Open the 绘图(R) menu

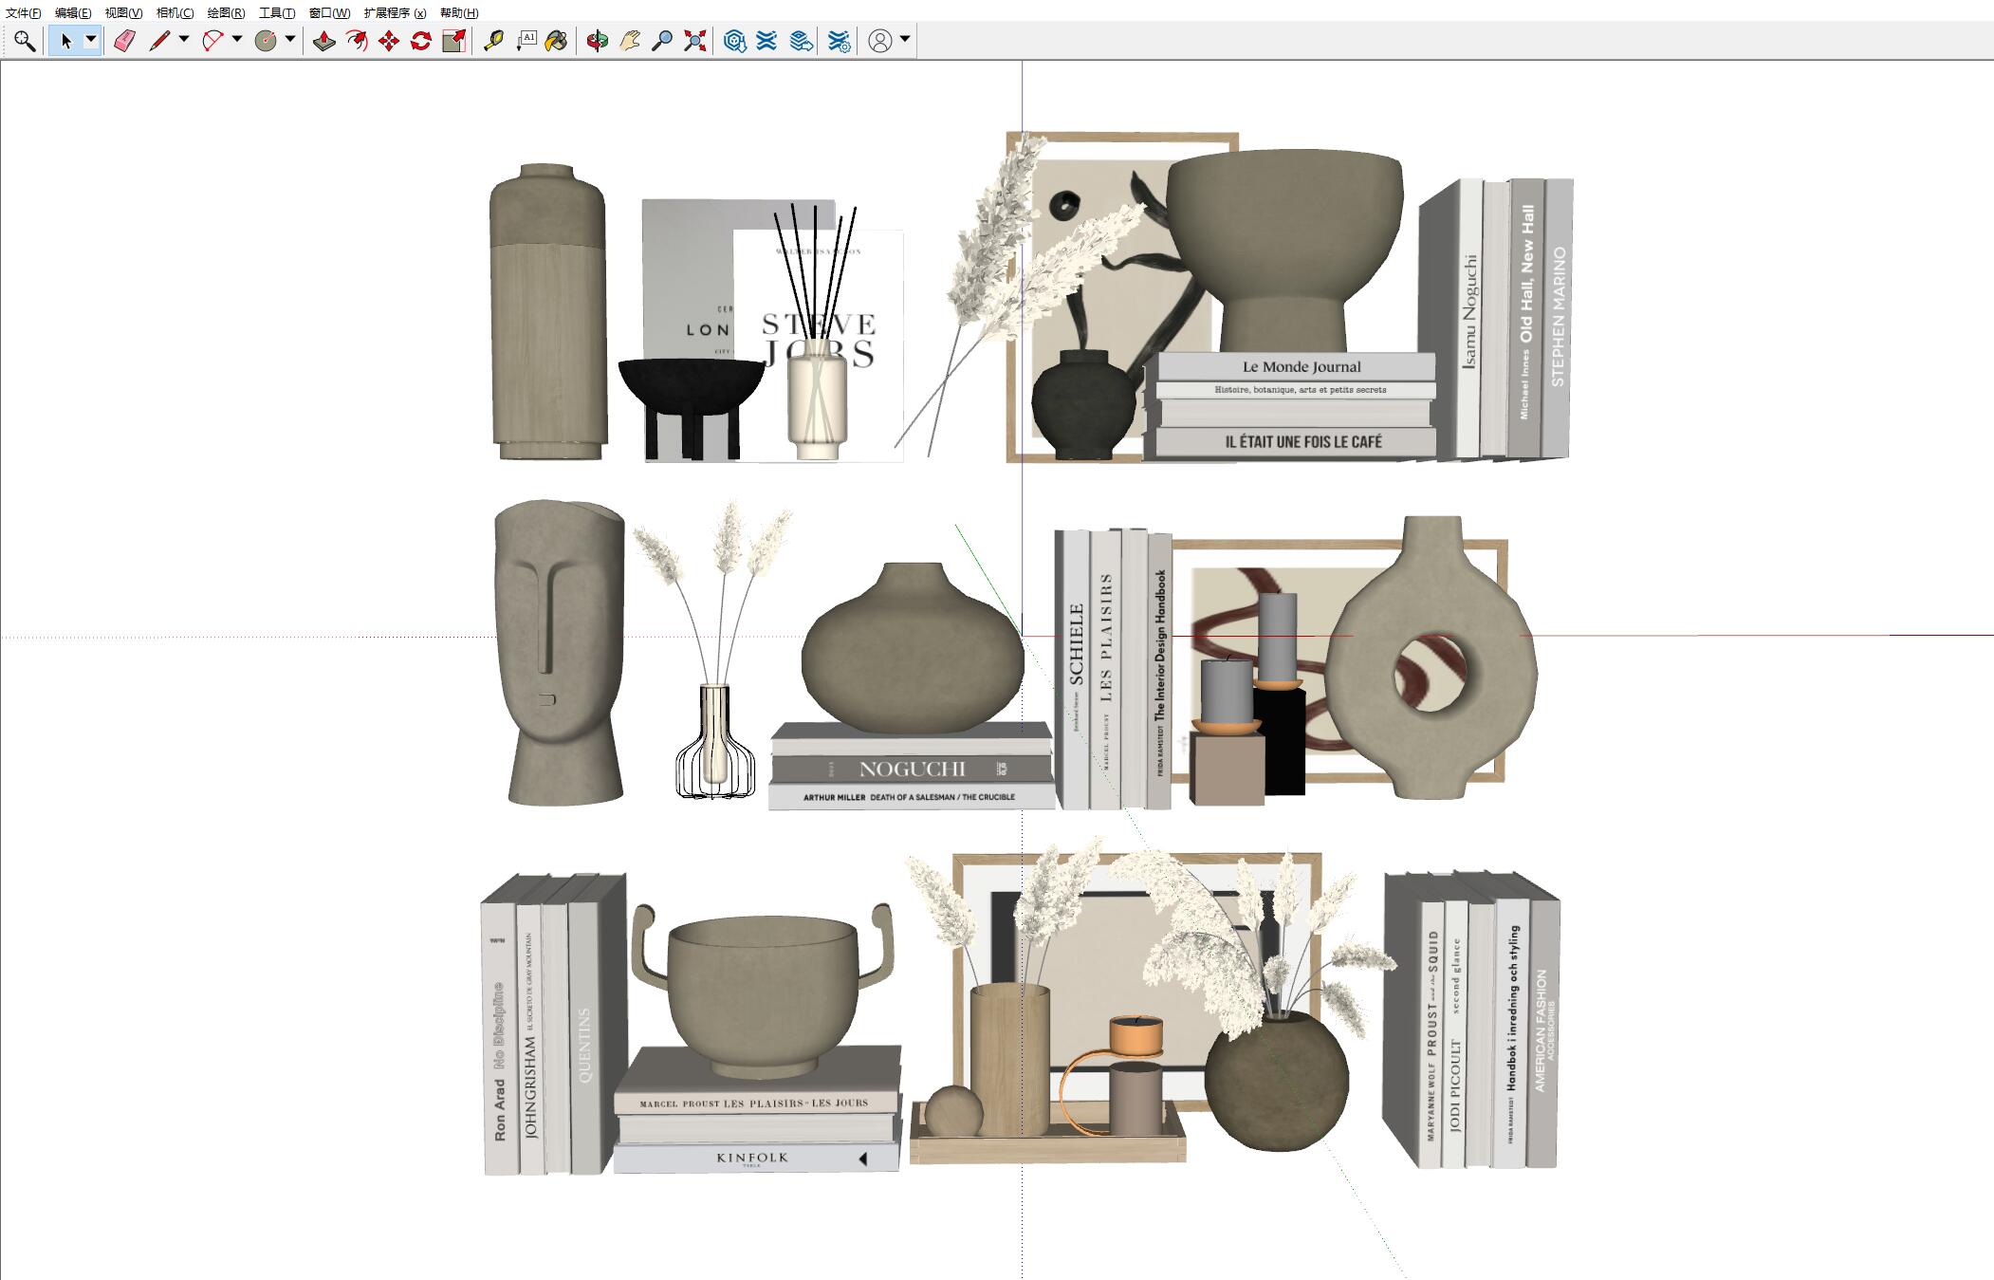pos(226,13)
